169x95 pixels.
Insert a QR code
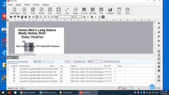(93, 11)
